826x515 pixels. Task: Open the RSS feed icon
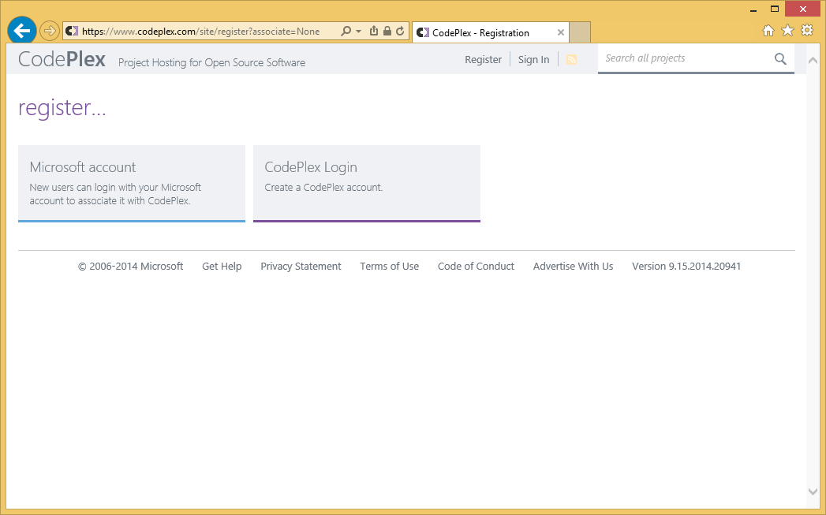pyautogui.click(x=571, y=59)
